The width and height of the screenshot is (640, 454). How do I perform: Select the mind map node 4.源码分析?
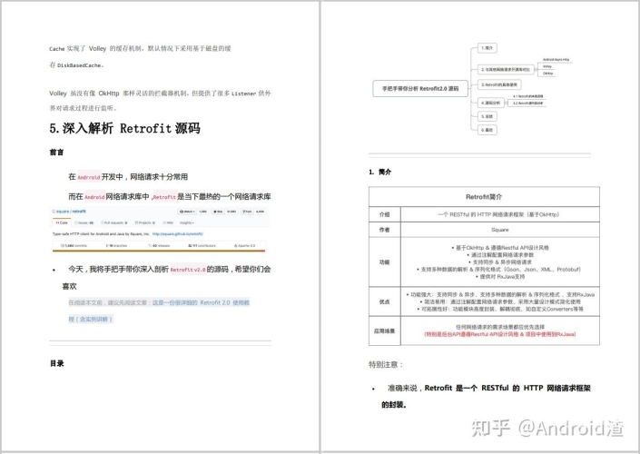[491, 103]
